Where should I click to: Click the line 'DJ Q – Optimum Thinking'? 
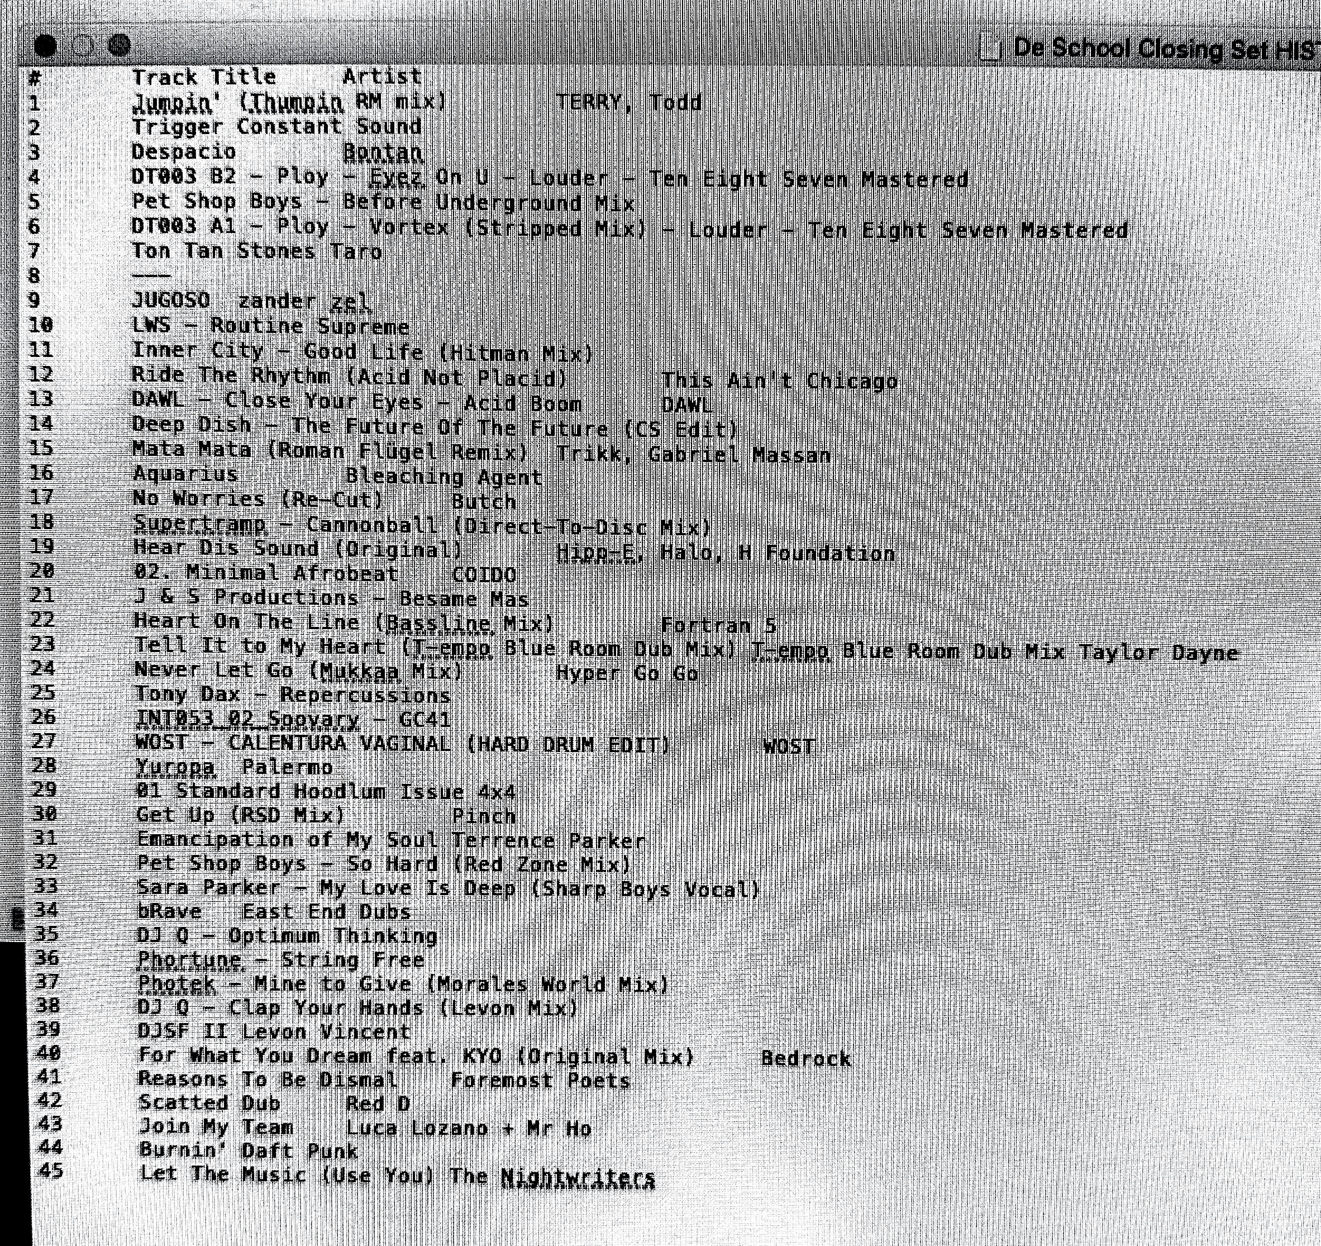[287, 936]
